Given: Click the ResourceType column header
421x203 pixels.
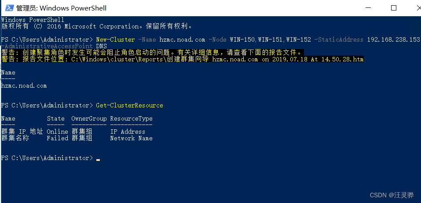Looking at the screenshot, I should [x=131, y=118].
